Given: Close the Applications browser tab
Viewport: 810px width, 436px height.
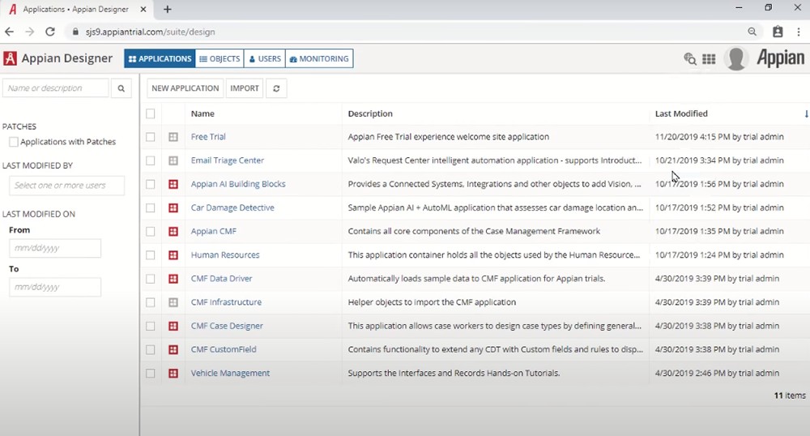Looking at the screenshot, I should 143,9.
